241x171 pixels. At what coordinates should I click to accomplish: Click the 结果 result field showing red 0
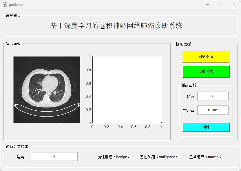coord(54,157)
